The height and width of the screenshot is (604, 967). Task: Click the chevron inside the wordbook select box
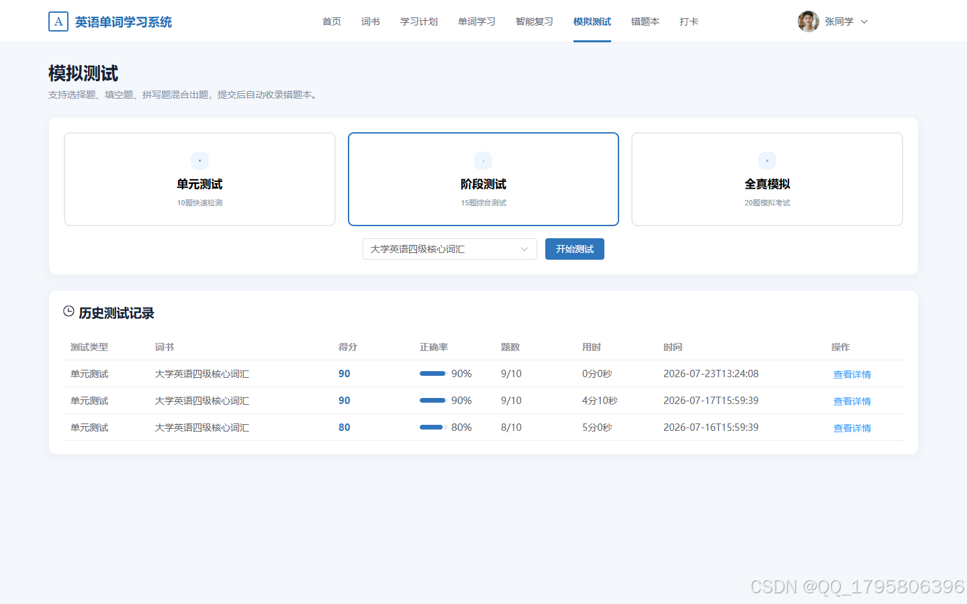(x=524, y=249)
